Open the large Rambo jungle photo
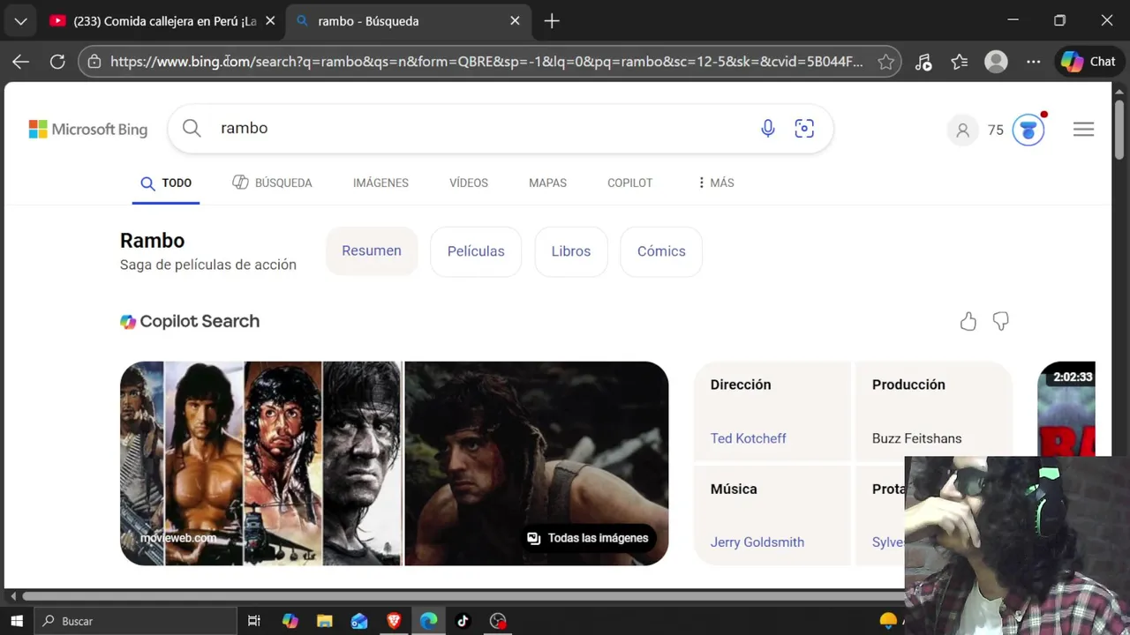The width and height of the screenshot is (1130, 635). [x=536, y=463]
